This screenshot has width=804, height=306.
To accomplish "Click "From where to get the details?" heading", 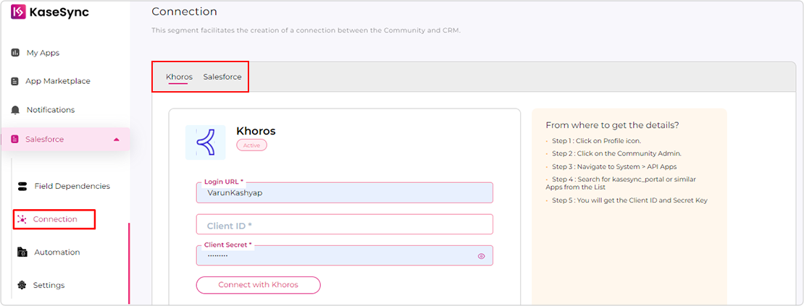I will 613,125.
